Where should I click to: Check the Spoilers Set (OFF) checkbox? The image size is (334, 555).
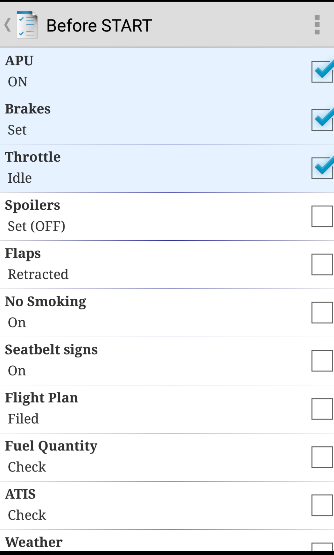pyautogui.click(x=322, y=216)
